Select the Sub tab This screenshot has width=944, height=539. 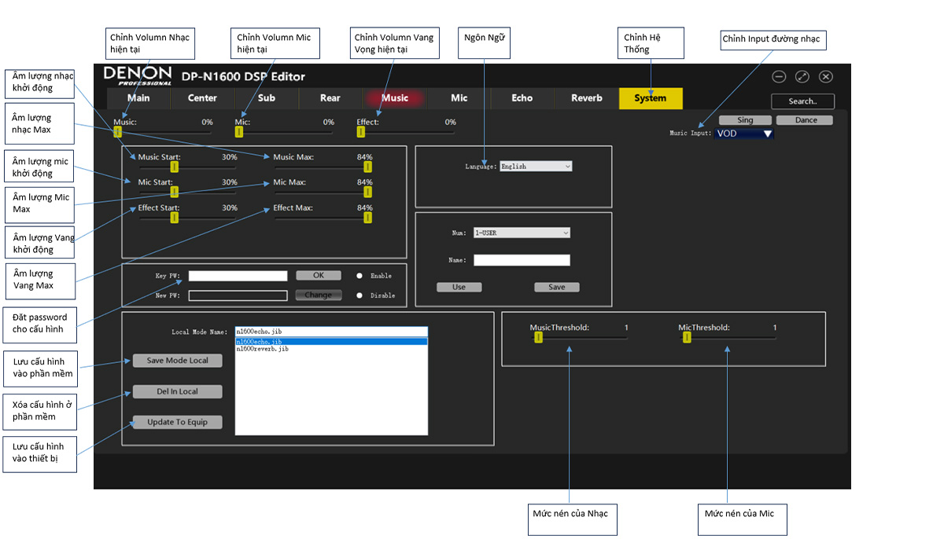coord(267,98)
